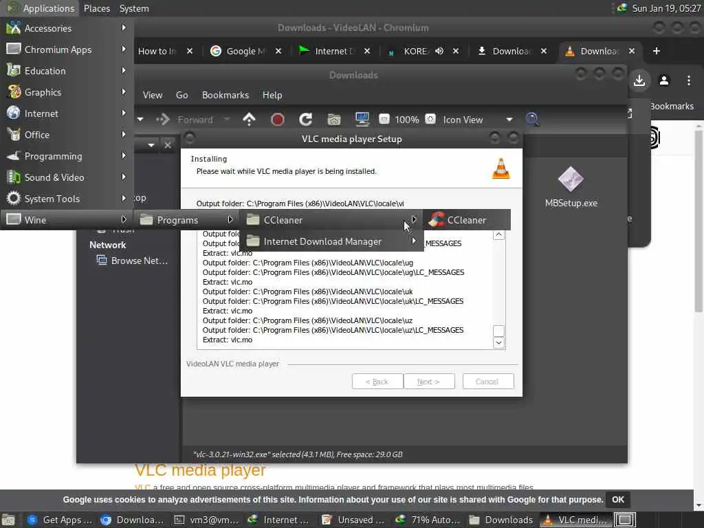Switch to Unsaved document taskbar item

(x=354, y=520)
